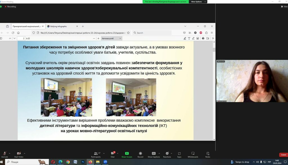
Task: Open the Notes panel in Zoom
Action: pos(208,154)
